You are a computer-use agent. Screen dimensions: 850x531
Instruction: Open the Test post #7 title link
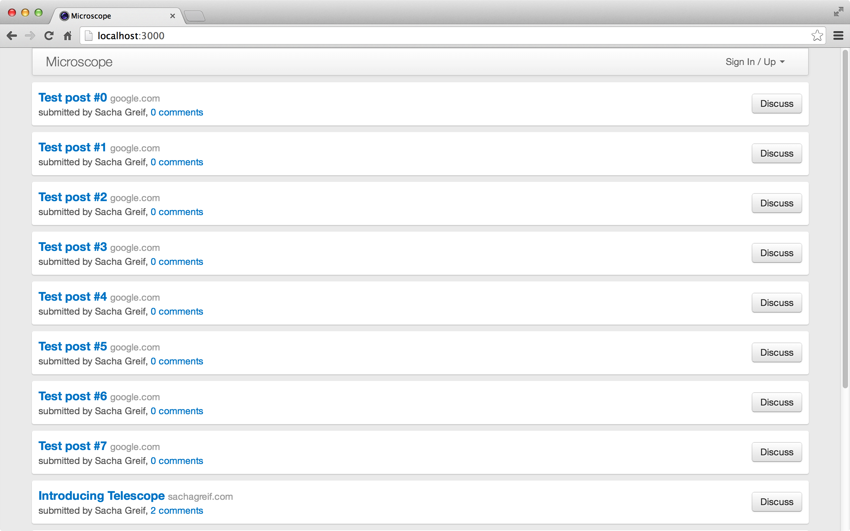73,446
